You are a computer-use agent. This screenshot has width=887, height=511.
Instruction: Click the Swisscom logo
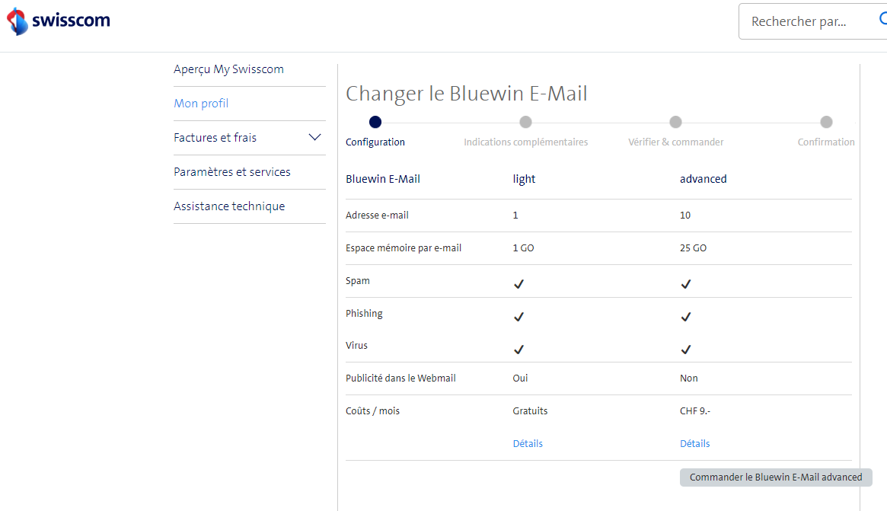(x=59, y=21)
